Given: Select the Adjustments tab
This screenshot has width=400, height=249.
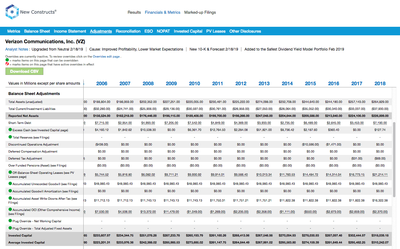Looking at the screenshot, I should [x=101, y=31].
